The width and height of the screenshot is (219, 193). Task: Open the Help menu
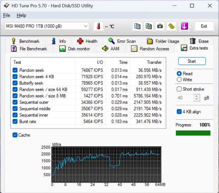21,15
